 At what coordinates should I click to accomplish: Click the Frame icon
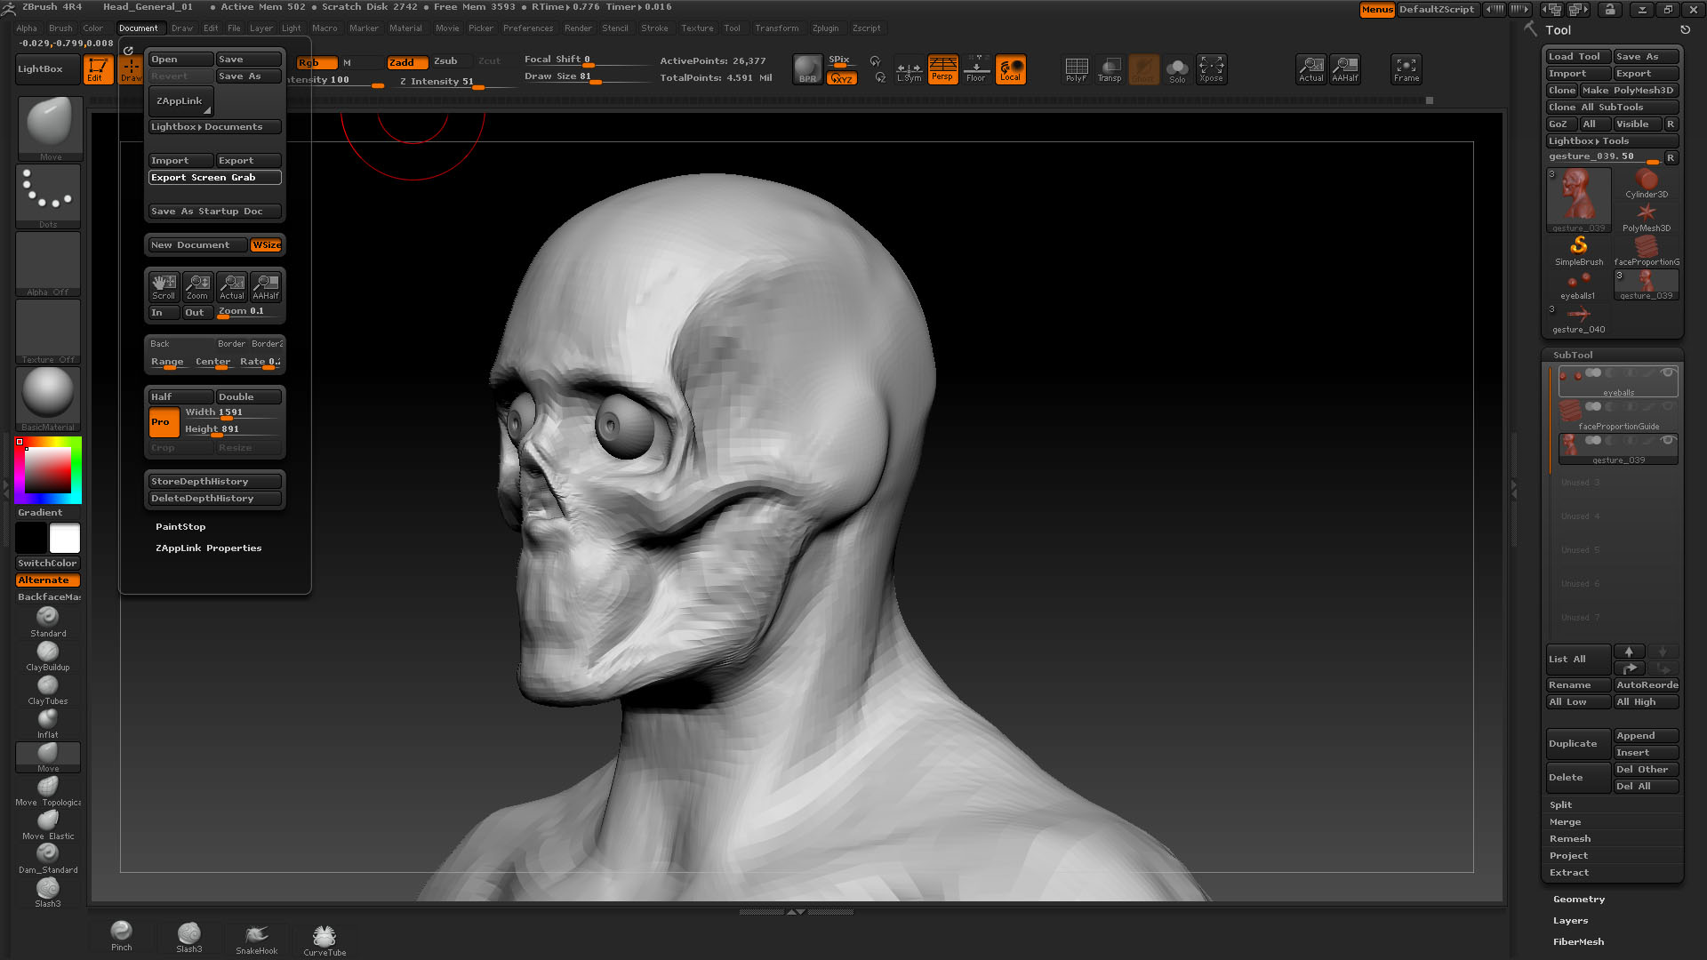pyautogui.click(x=1406, y=69)
